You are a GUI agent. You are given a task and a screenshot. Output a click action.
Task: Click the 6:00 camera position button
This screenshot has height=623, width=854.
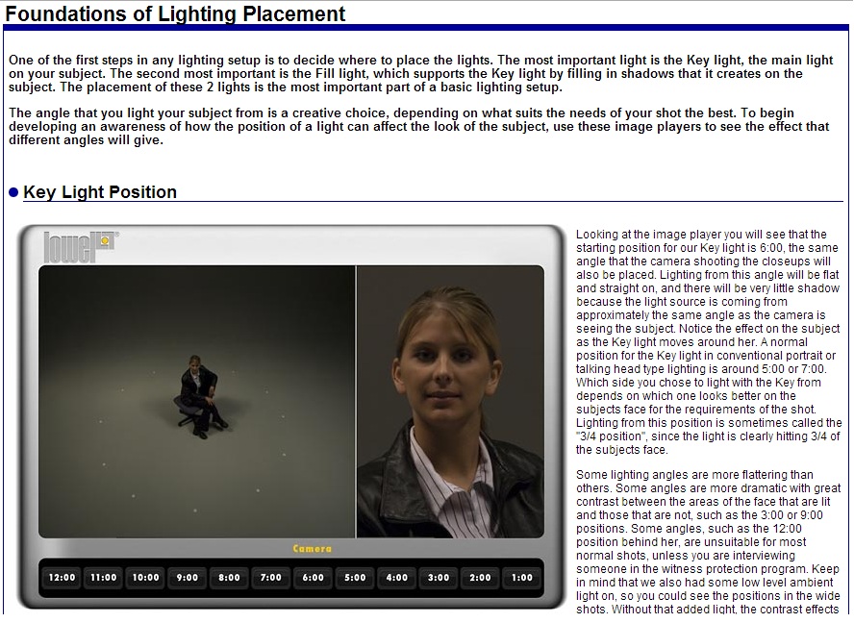pyautogui.click(x=314, y=578)
